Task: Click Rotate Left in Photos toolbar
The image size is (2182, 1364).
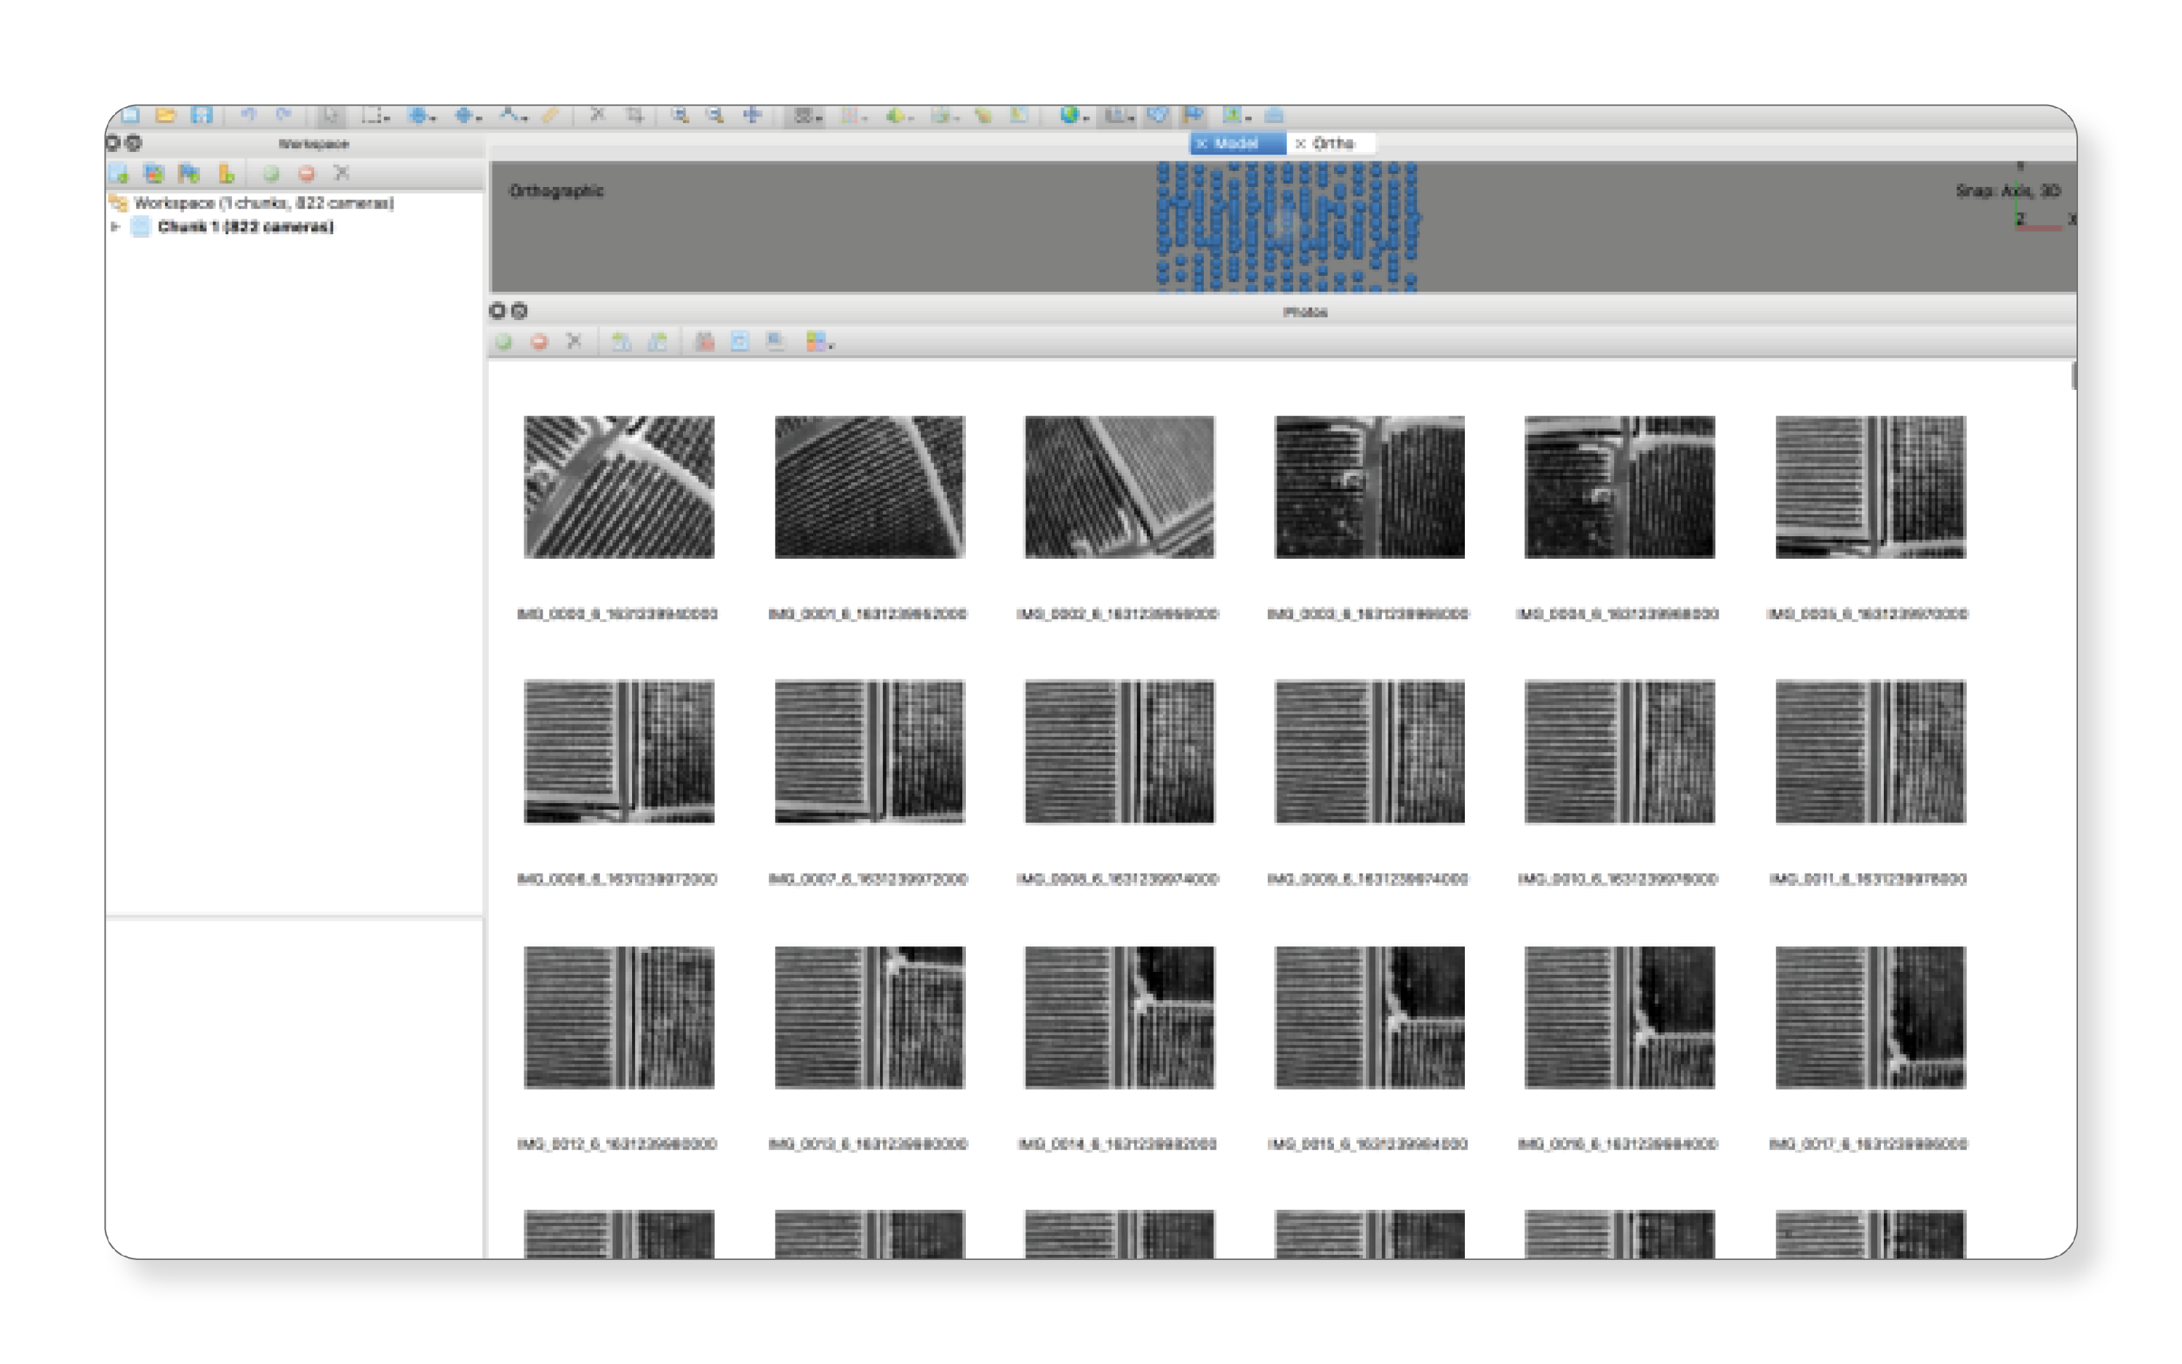Action: pyautogui.click(x=620, y=342)
